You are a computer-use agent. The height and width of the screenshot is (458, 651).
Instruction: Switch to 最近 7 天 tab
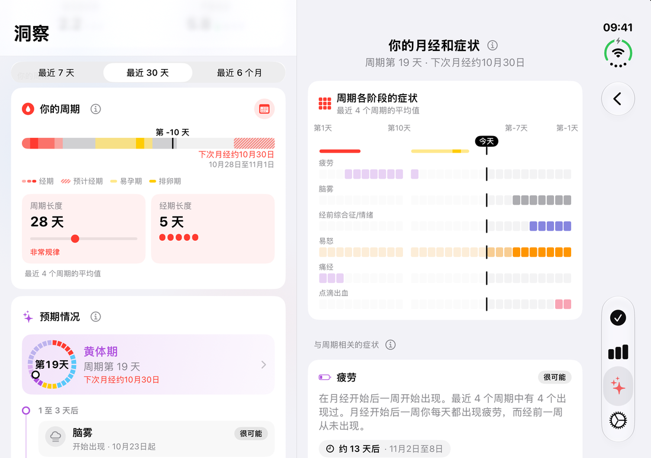[x=56, y=73]
